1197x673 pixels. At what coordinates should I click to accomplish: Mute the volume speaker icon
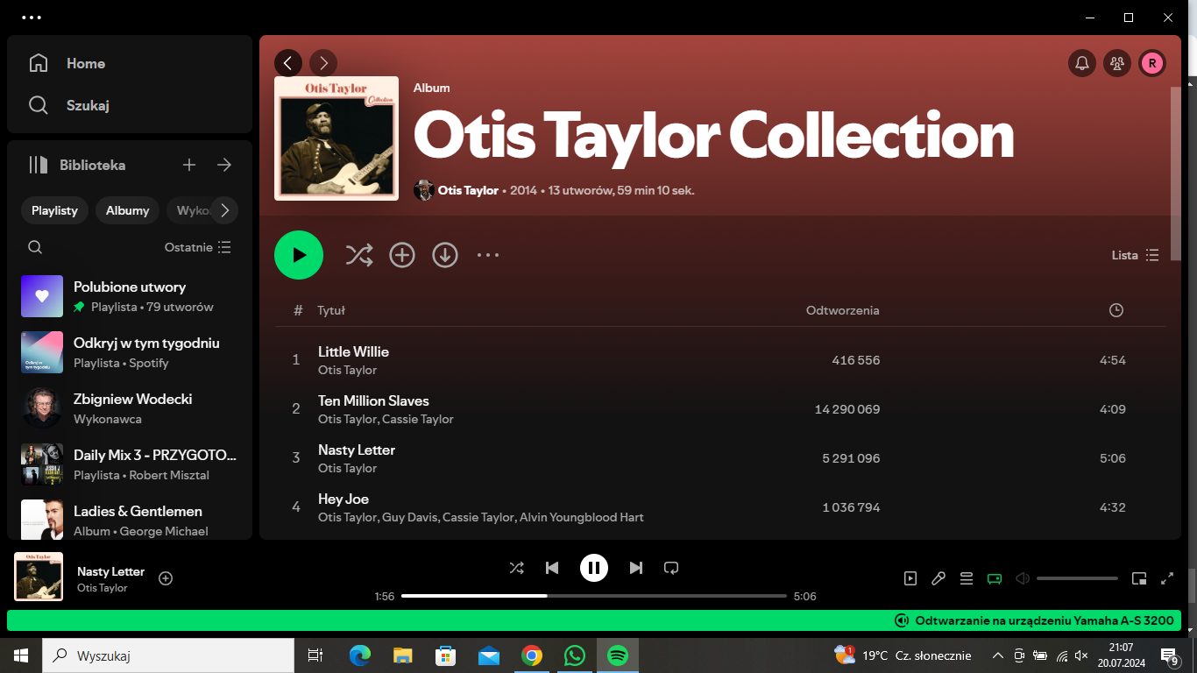click(x=1022, y=578)
